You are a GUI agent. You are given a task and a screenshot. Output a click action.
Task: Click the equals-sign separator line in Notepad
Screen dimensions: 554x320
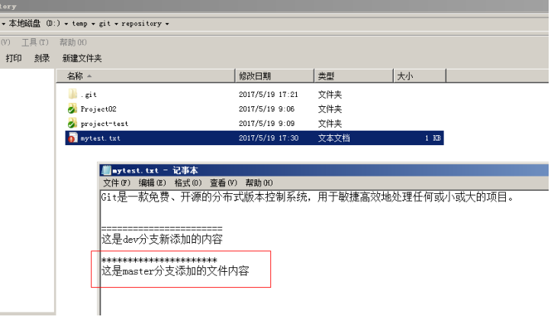coord(162,228)
